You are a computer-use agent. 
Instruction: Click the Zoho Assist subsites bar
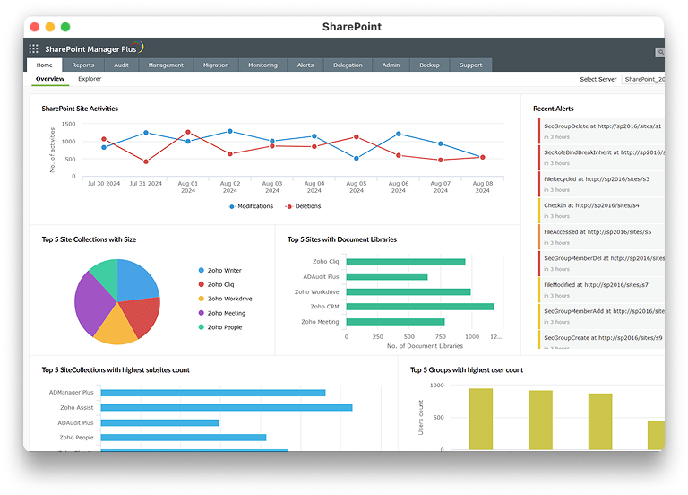227,408
